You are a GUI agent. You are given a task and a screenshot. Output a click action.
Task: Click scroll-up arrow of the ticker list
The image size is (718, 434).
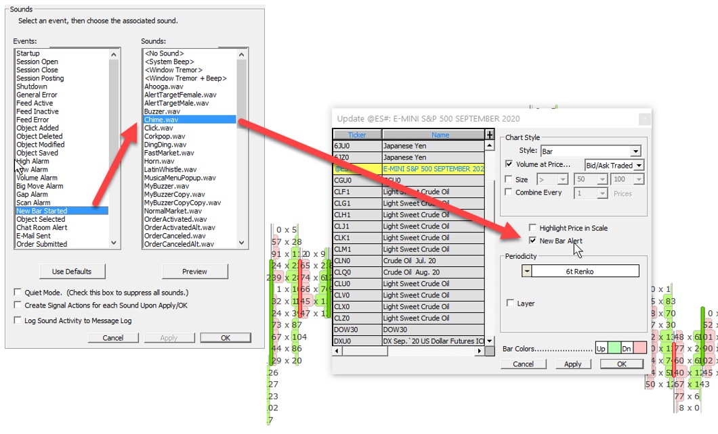(x=490, y=145)
